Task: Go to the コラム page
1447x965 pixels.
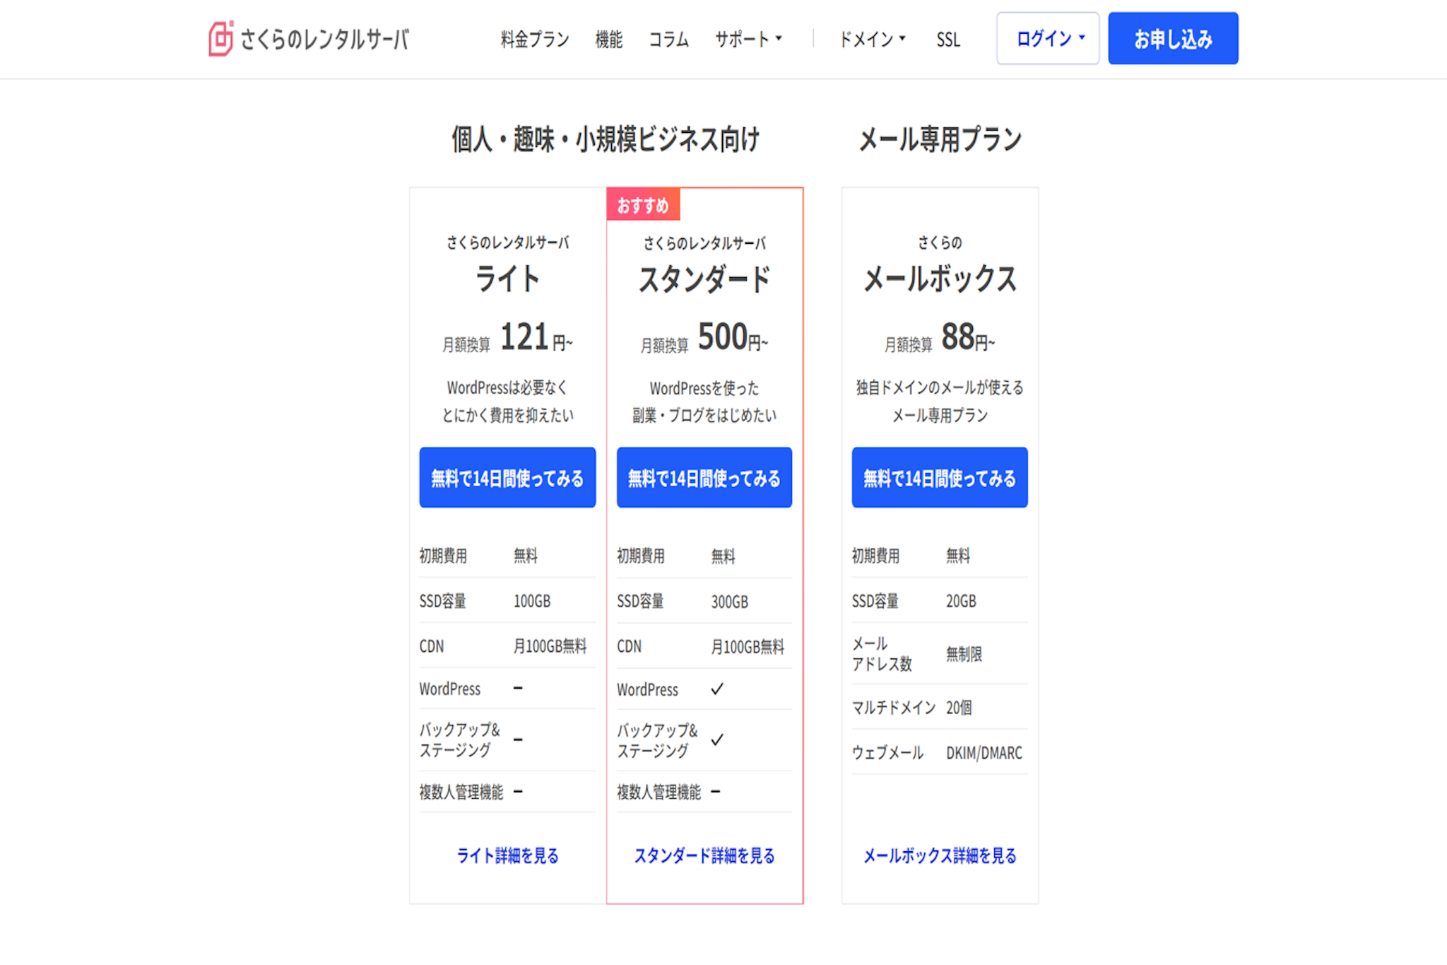Action: tap(668, 40)
